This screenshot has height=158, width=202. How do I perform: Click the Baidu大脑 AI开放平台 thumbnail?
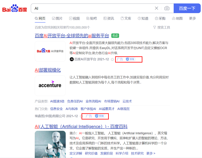click(50, 51)
